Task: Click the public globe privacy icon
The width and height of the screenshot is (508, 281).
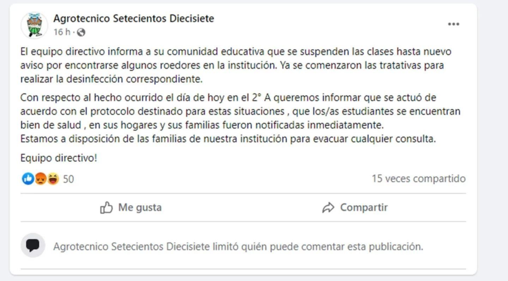Action: pos(81,32)
